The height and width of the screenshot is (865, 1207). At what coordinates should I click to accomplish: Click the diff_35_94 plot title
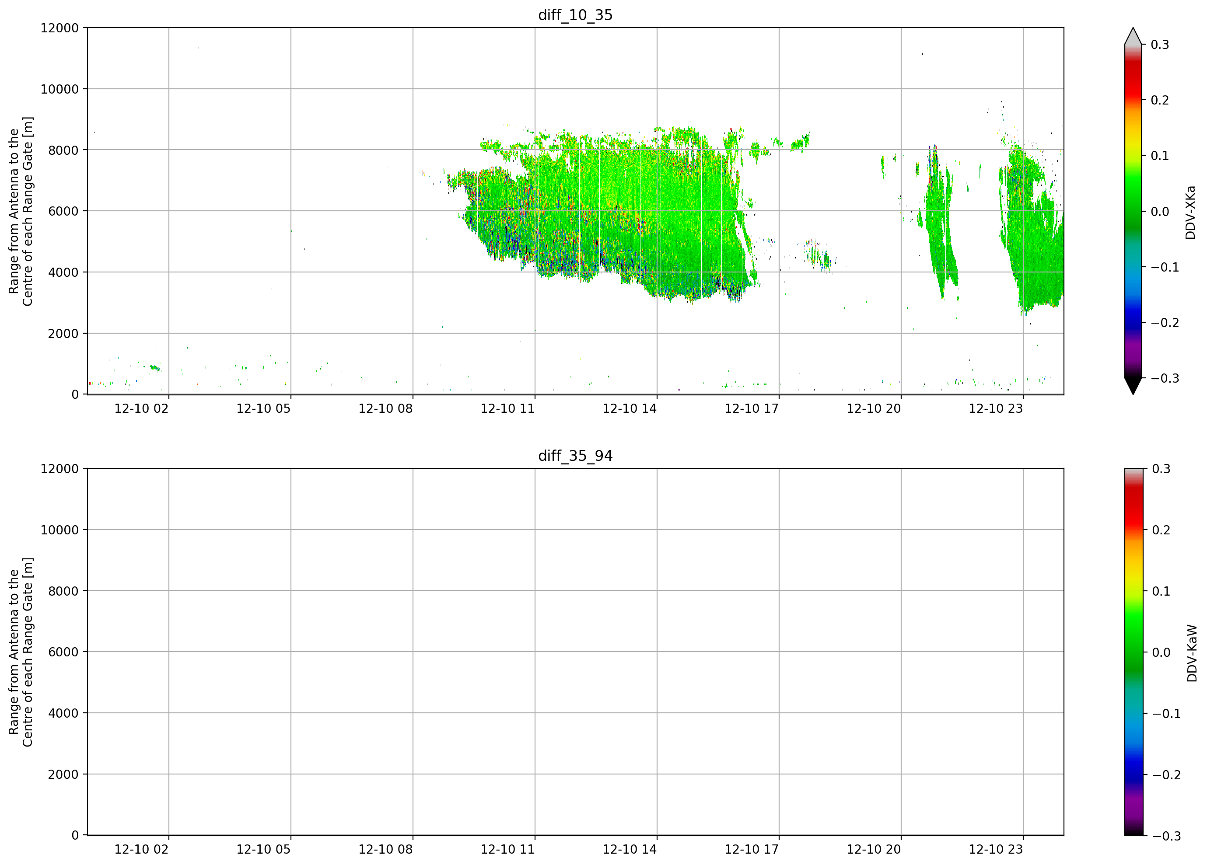[x=575, y=456]
